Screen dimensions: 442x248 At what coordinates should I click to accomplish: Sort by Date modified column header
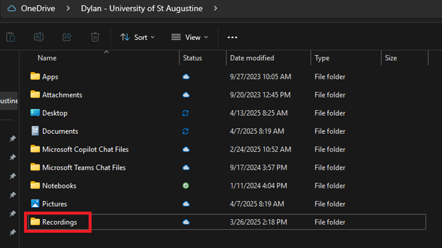(x=252, y=58)
